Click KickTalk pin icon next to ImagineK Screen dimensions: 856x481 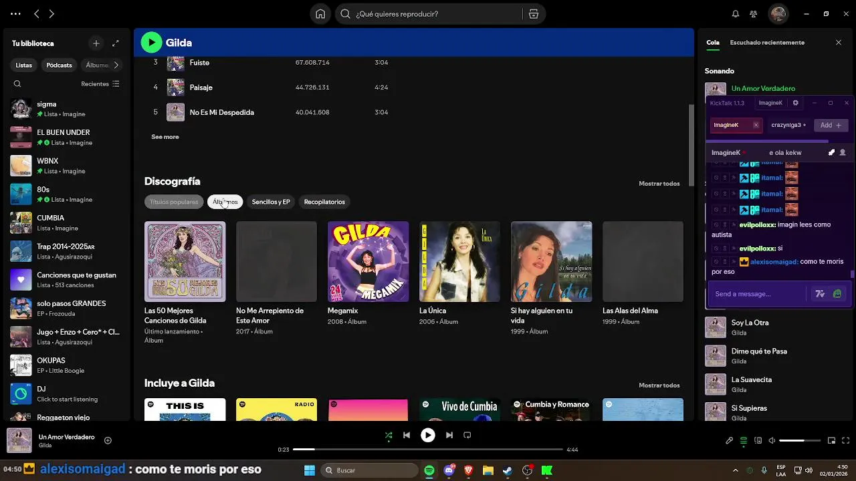point(832,152)
